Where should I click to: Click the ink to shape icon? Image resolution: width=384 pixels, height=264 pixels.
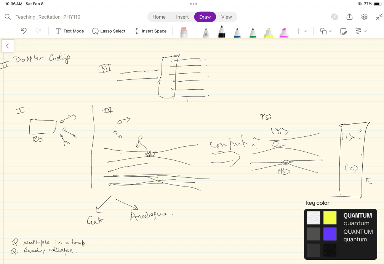(343, 31)
